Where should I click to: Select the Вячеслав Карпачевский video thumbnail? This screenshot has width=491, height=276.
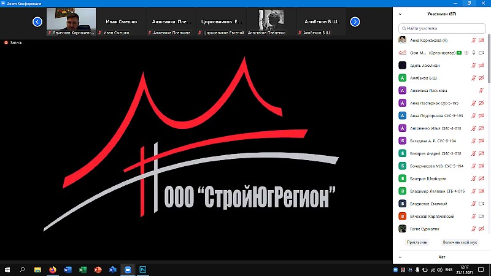coord(71,21)
